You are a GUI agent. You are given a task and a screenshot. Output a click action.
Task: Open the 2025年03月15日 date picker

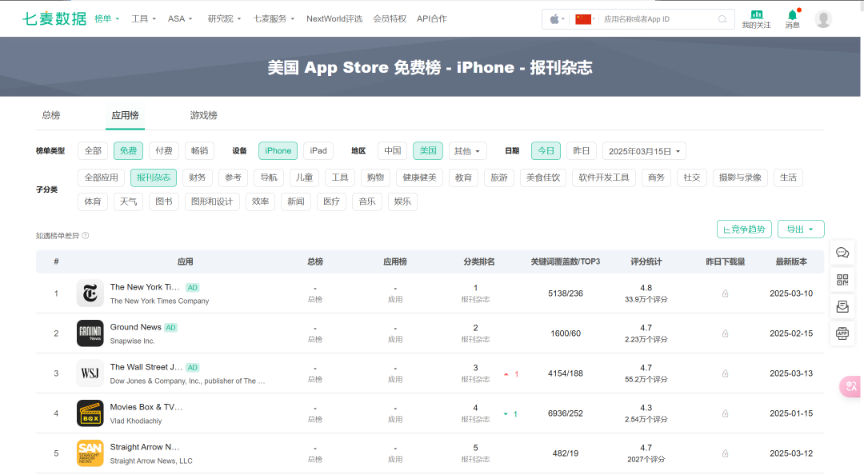click(x=644, y=151)
